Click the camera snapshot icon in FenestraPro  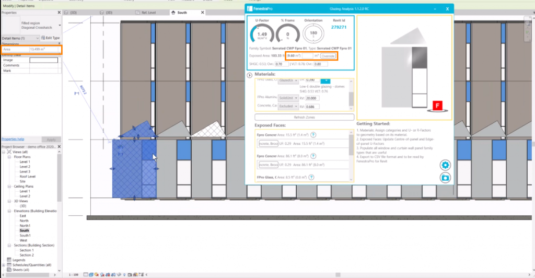point(445,178)
